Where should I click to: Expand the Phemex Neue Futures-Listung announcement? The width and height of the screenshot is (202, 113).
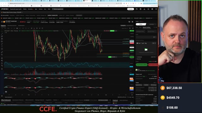pyautogui.click(x=13, y=13)
